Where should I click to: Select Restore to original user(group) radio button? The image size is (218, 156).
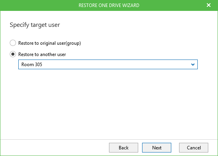(13, 43)
